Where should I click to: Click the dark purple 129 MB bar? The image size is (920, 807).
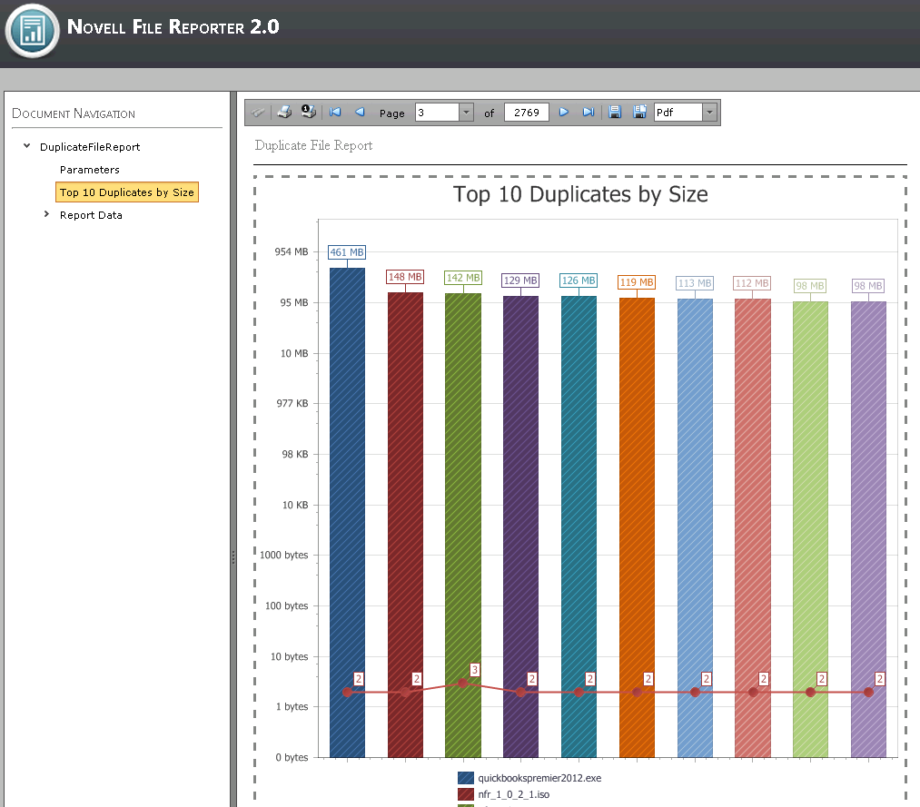[x=520, y=527]
